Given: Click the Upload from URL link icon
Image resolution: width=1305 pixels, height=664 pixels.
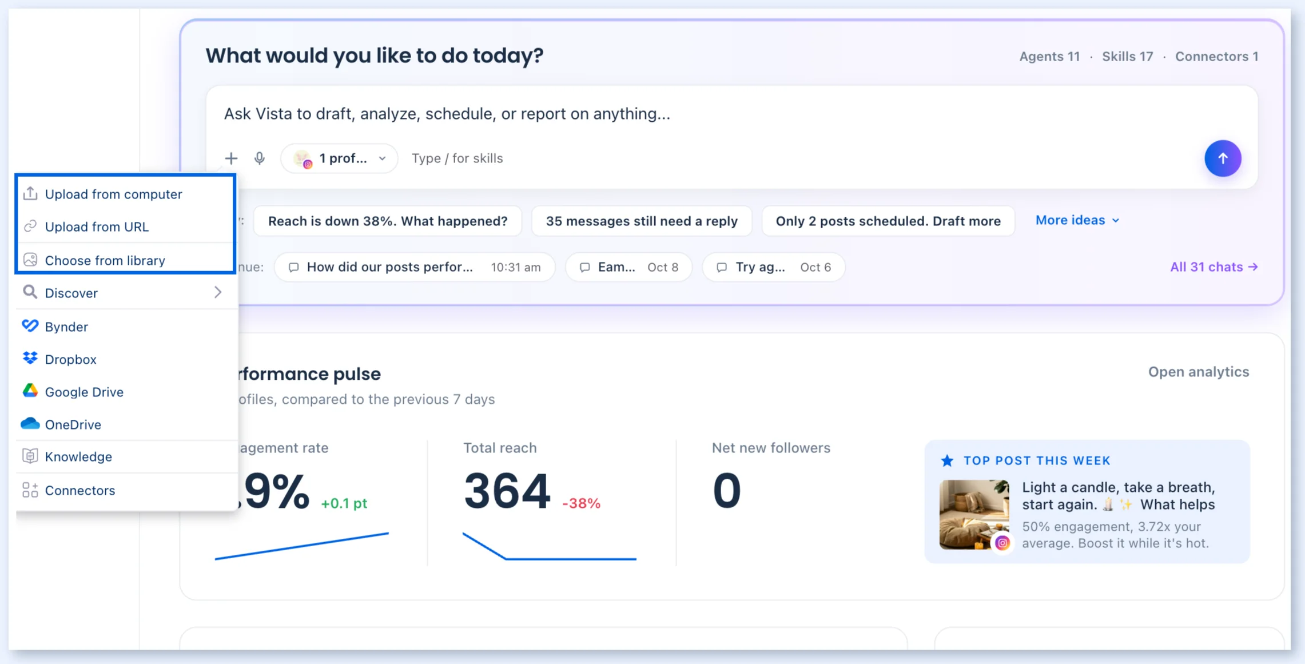Looking at the screenshot, I should tap(30, 226).
